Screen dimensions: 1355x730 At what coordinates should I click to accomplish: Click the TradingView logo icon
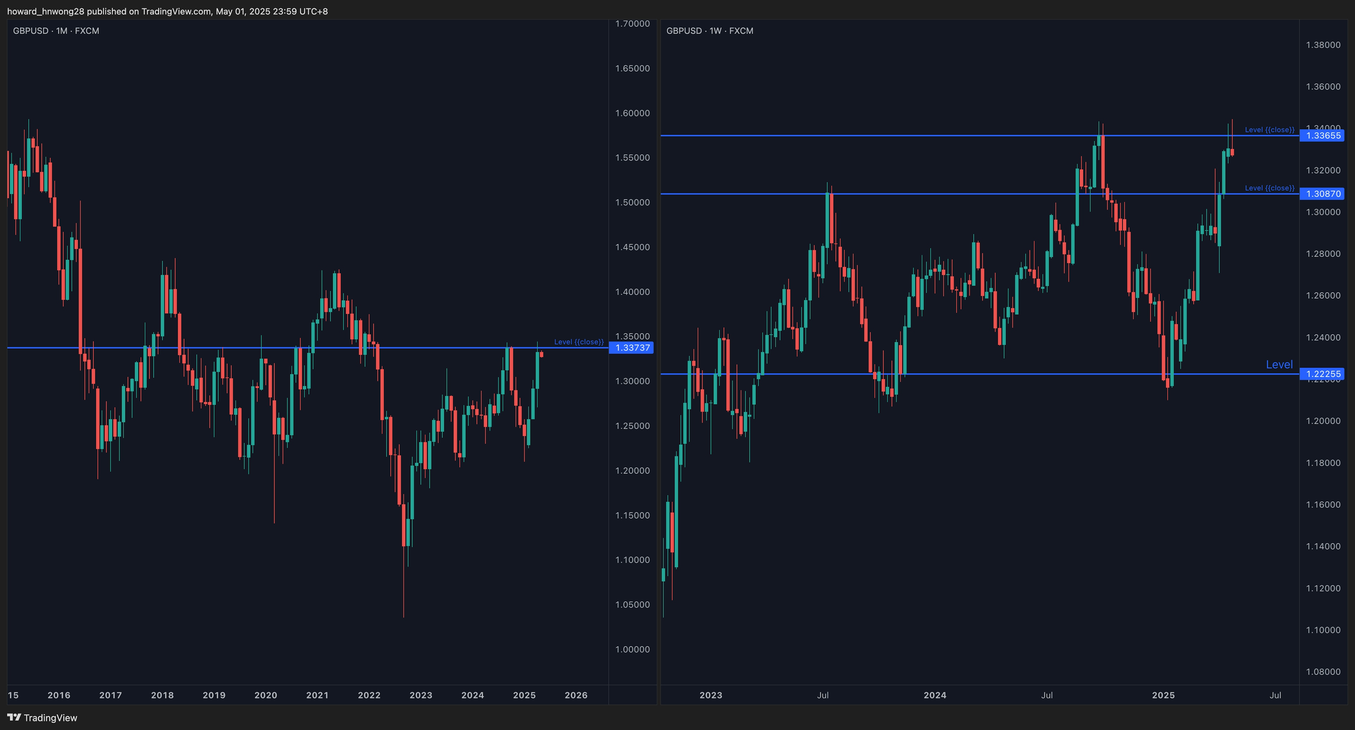(x=14, y=717)
